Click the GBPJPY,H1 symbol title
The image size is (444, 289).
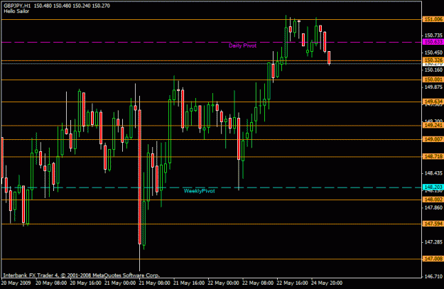click(x=17, y=6)
